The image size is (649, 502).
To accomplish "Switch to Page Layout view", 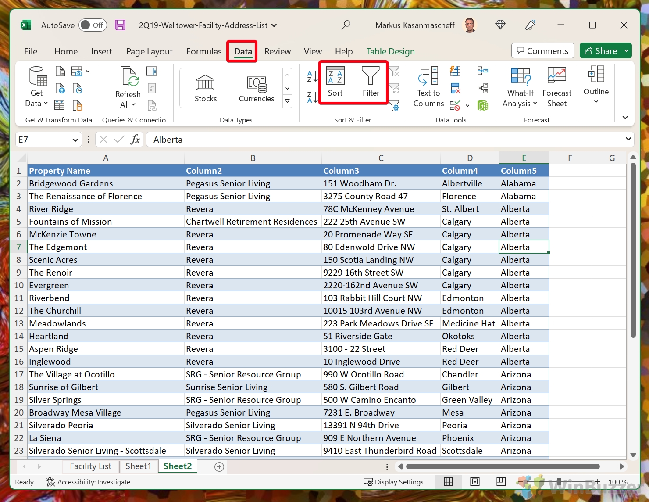I will [x=474, y=481].
